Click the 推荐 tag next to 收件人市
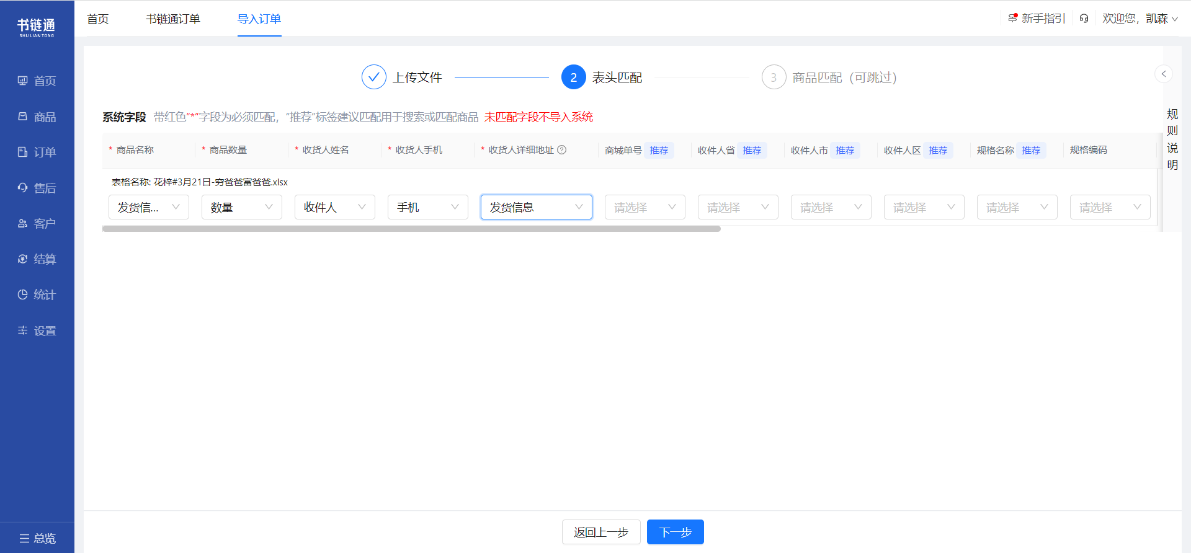 pyautogui.click(x=845, y=150)
